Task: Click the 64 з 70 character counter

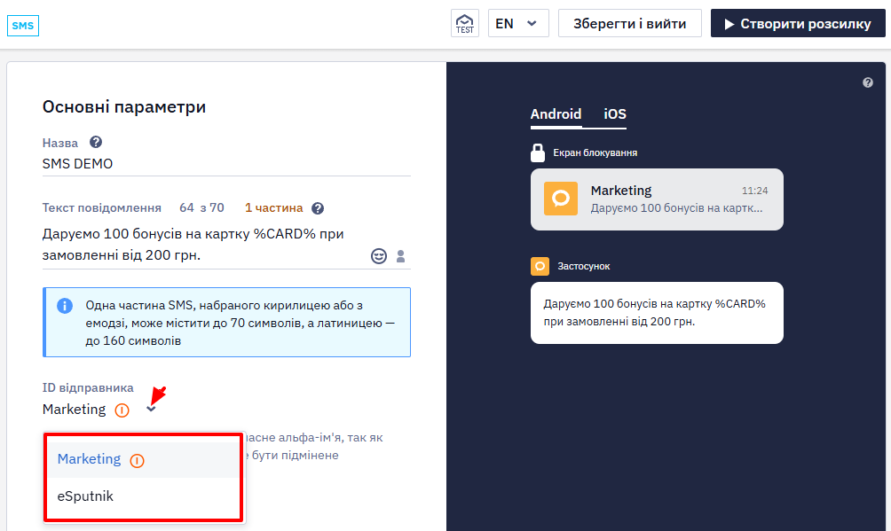Action: click(x=201, y=207)
